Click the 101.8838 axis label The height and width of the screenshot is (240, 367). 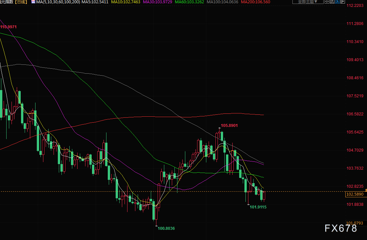tap(355, 204)
